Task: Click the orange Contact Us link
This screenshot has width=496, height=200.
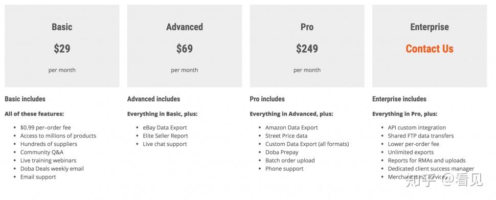Action: 429,49
